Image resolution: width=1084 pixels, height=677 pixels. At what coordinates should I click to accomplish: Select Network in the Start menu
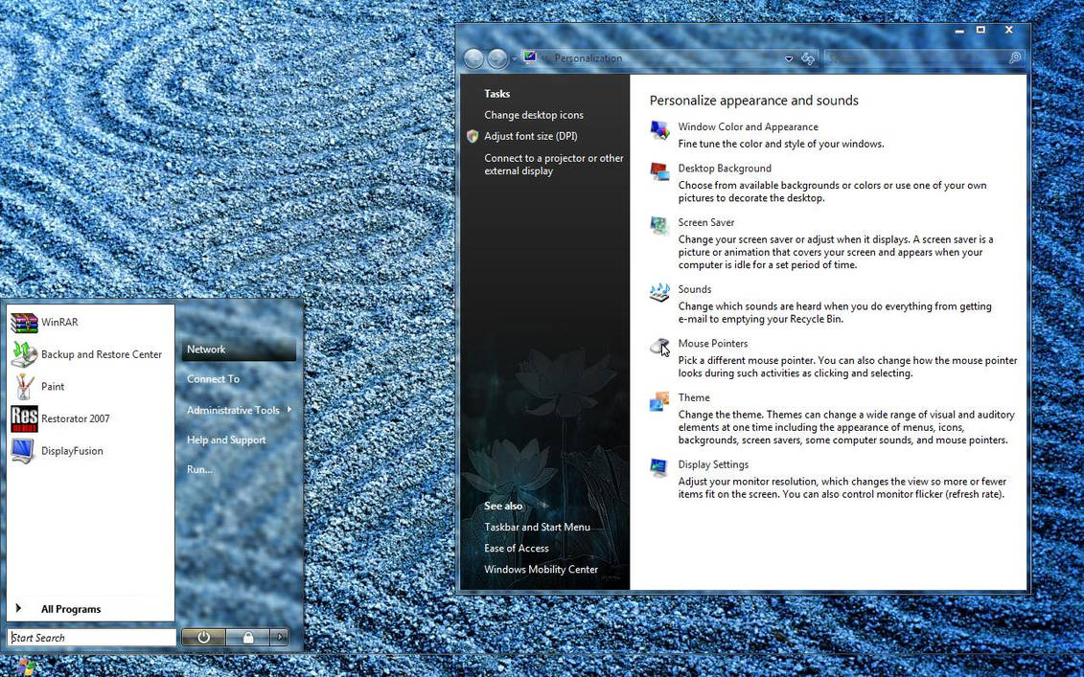click(239, 350)
